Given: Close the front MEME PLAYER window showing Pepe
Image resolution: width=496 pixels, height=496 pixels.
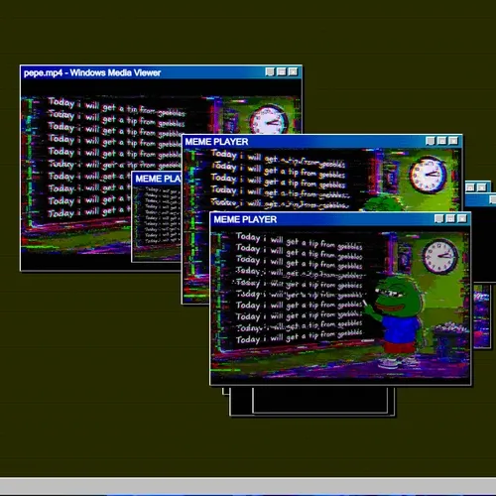Looking at the screenshot, I should point(462,218).
